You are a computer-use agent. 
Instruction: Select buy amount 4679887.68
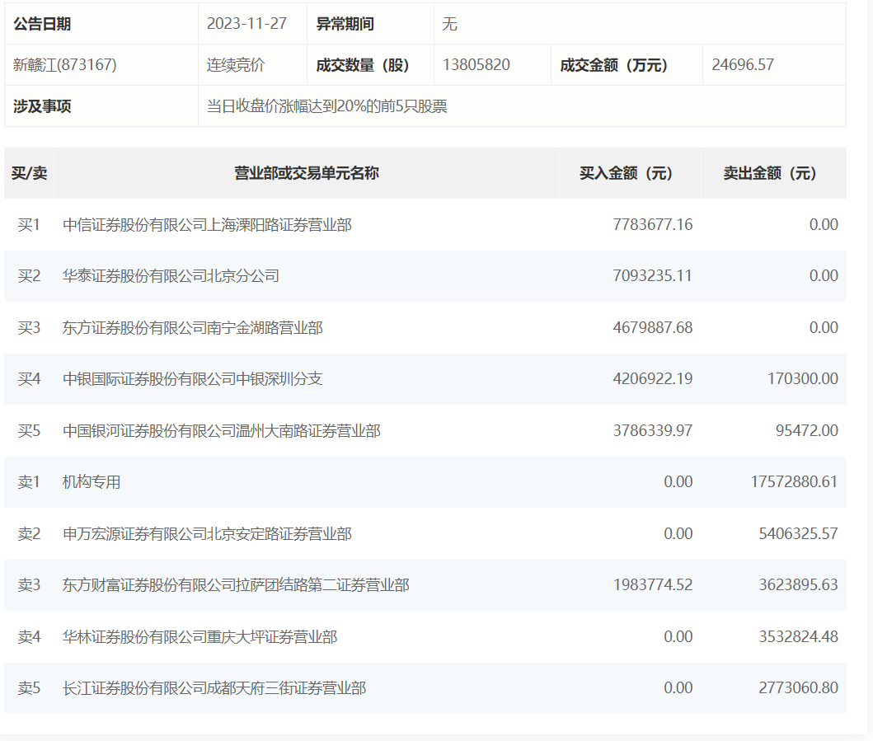pos(653,327)
